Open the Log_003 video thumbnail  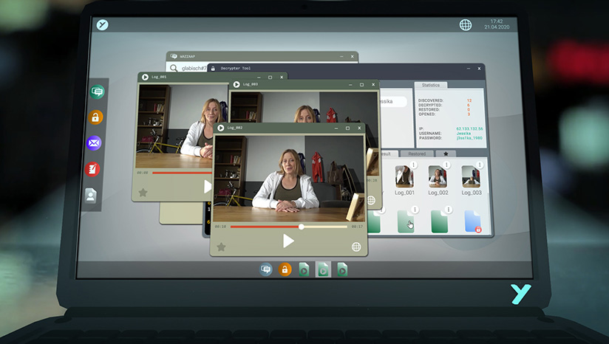click(471, 176)
